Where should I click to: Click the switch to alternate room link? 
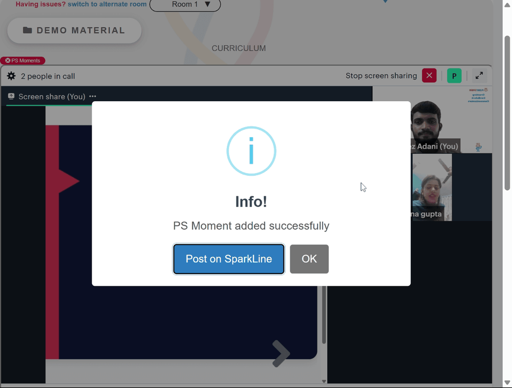pyautogui.click(x=107, y=4)
